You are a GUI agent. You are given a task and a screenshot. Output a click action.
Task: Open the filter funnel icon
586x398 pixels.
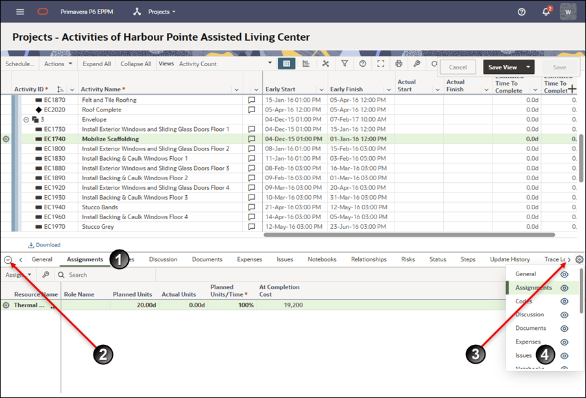[345, 64]
